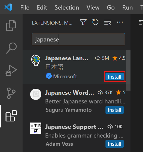143x152 pixels.
Task: Refresh the extensions list
Action: click(95, 22)
